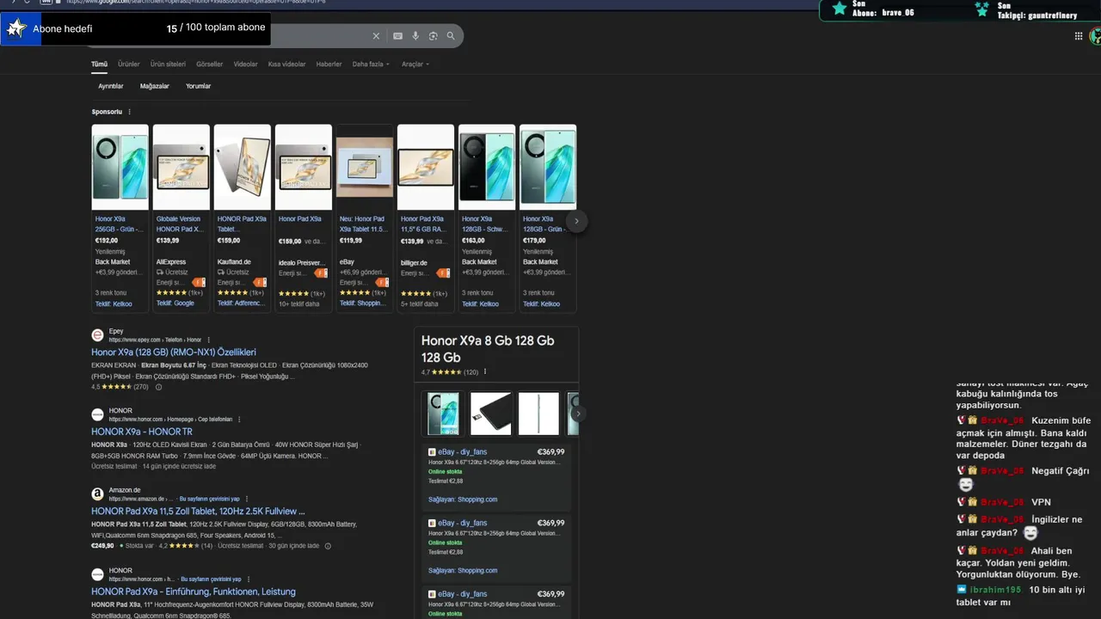The image size is (1101, 619).
Task: Open Honor X9a 128GB Schwarz product image
Action: point(487,167)
